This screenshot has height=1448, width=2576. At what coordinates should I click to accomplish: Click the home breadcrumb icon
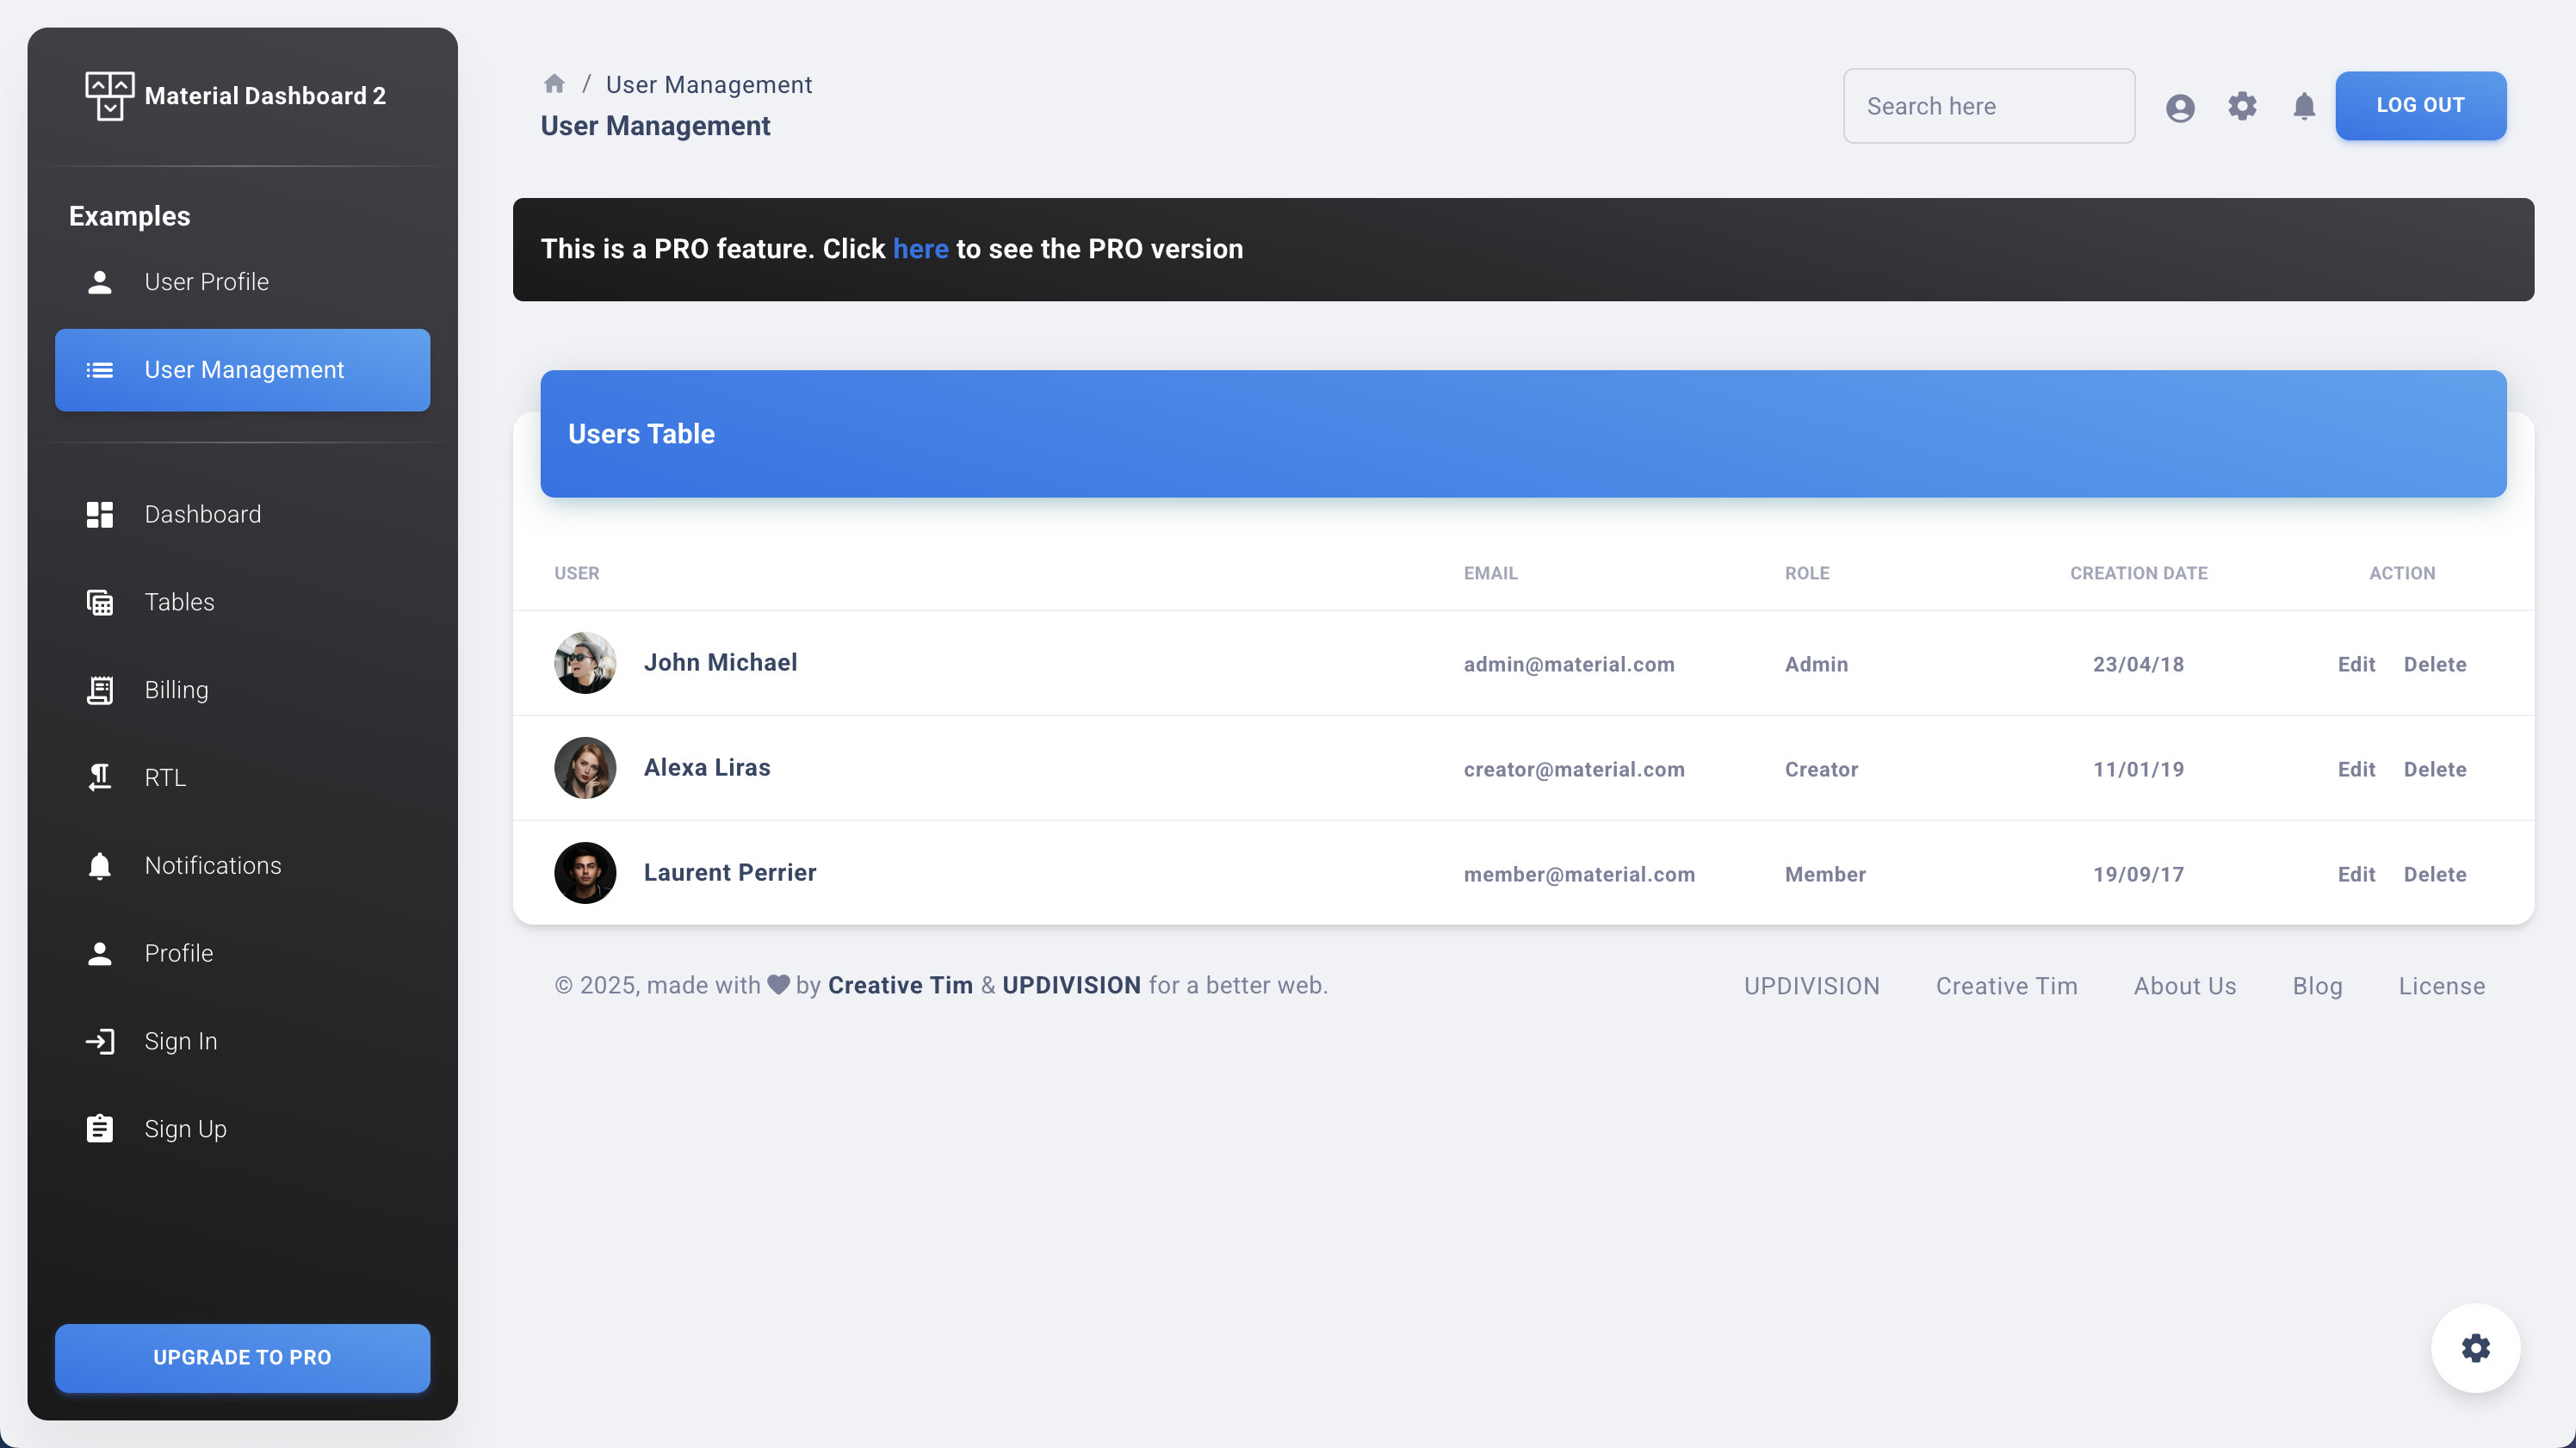pyautogui.click(x=554, y=84)
